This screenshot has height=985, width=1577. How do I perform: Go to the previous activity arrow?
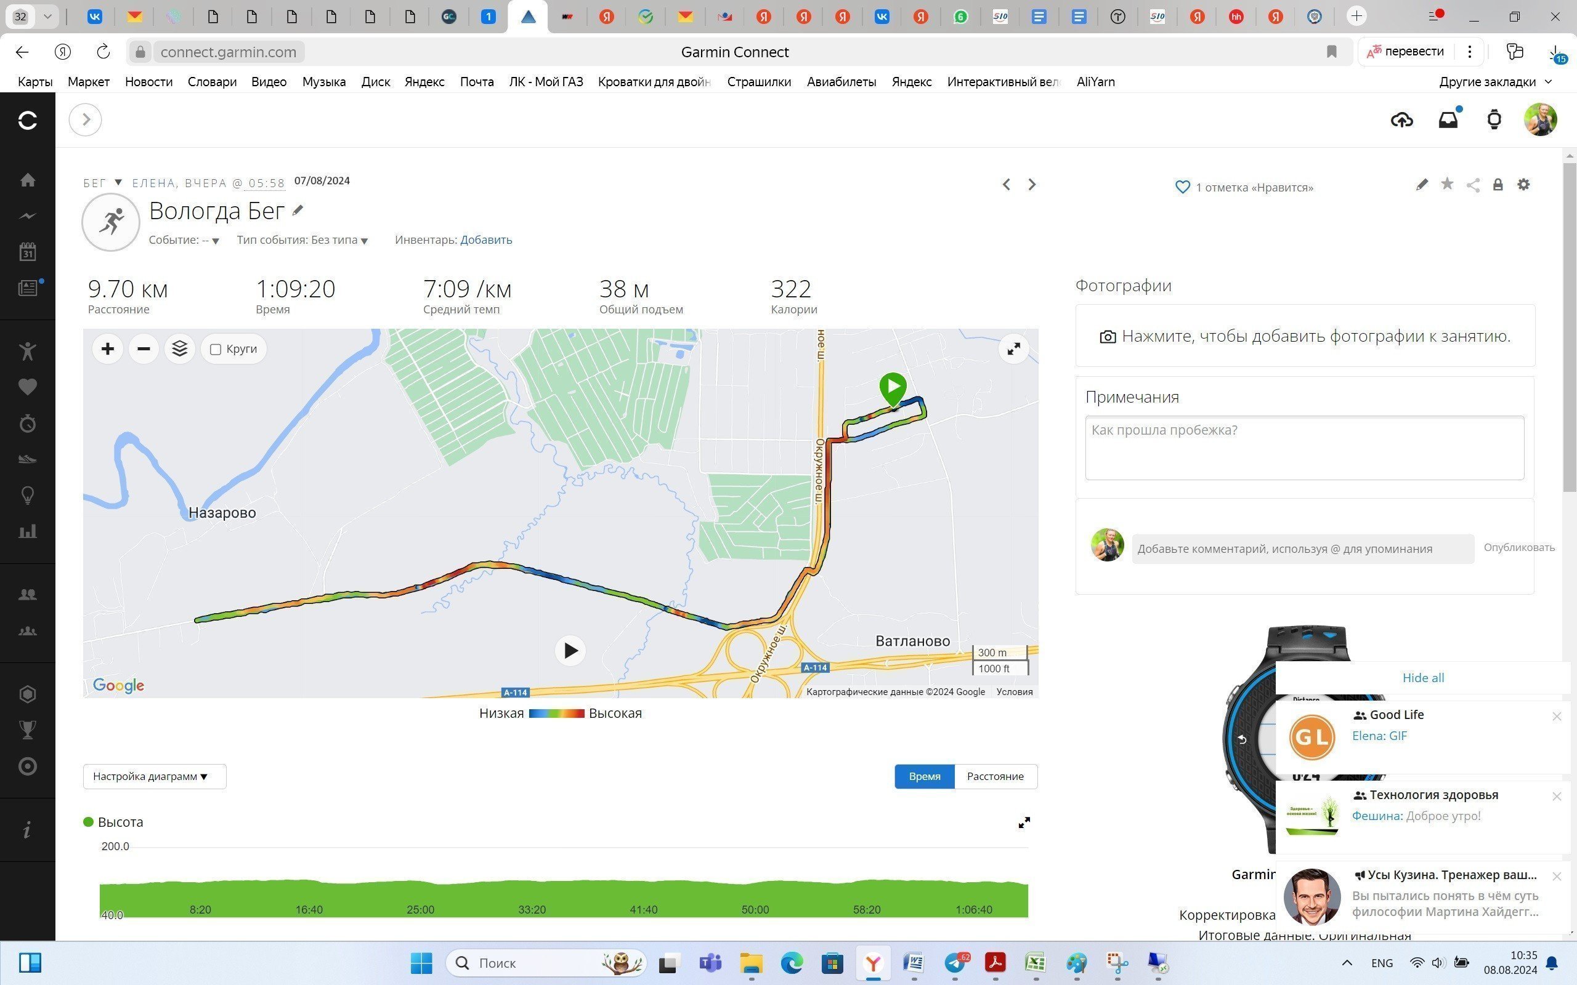pyautogui.click(x=1006, y=185)
